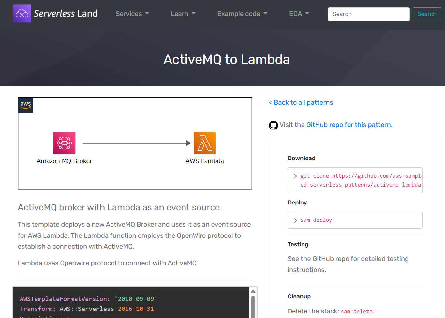Select the cd serverless-patterns/activemq-lambda command
The width and height of the screenshot is (445, 318).
point(361,185)
